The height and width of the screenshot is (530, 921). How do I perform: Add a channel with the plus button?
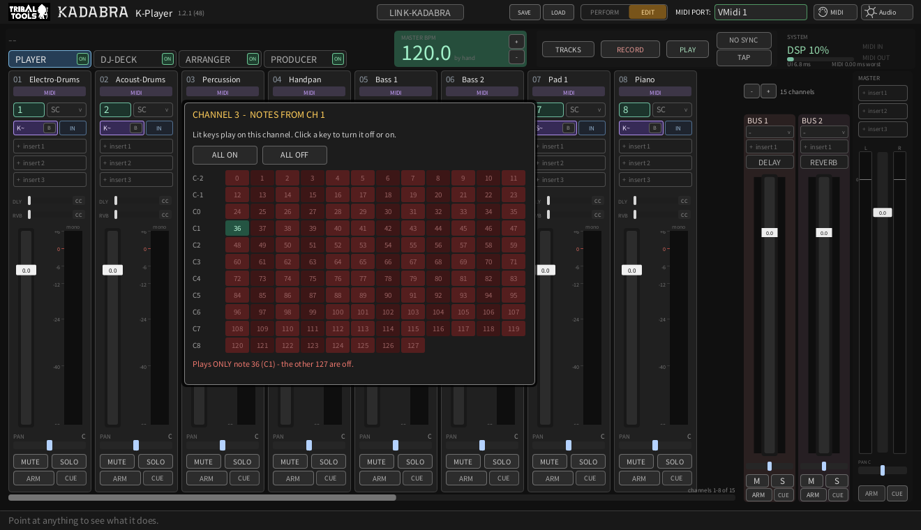click(768, 91)
